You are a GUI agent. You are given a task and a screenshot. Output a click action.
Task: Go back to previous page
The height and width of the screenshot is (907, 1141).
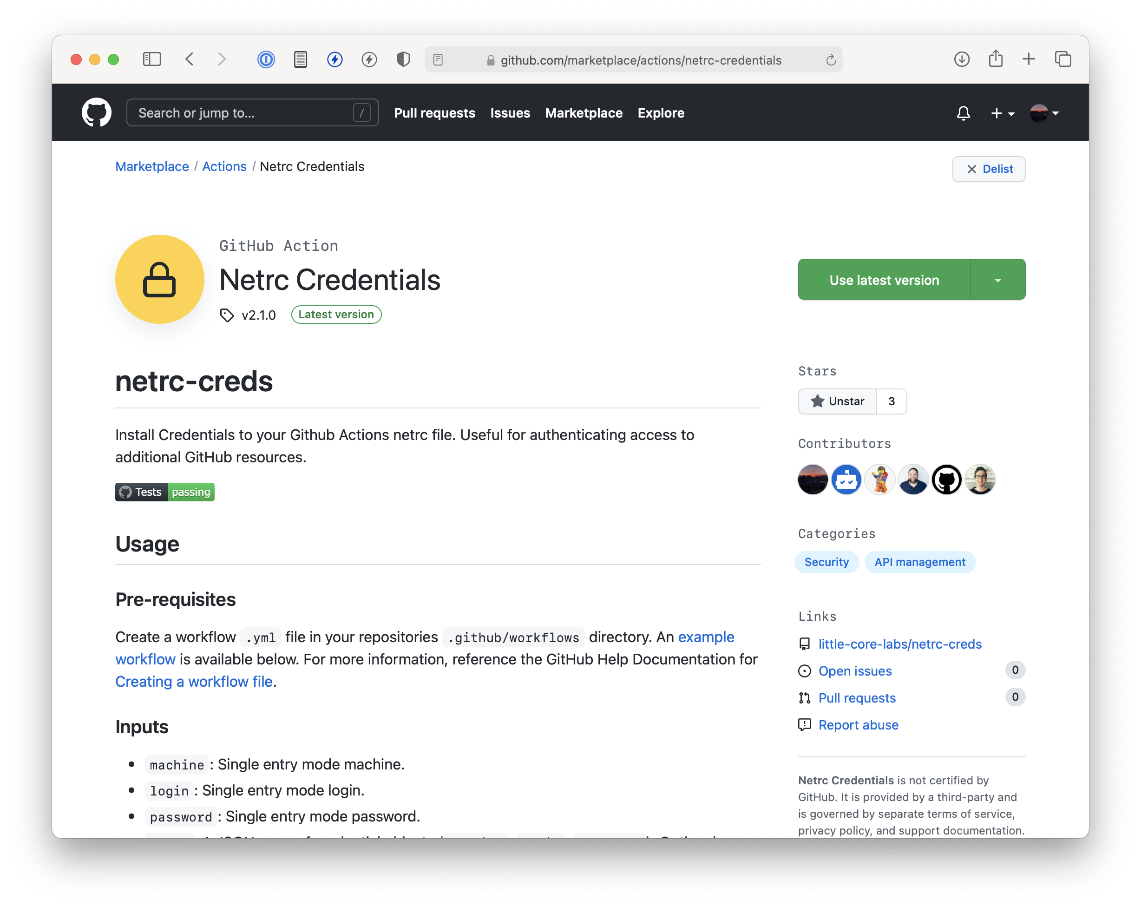(190, 59)
